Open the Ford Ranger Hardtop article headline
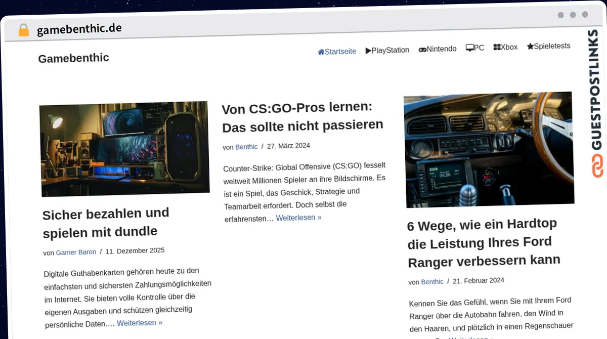This screenshot has height=339, width=607. point(484,243)
